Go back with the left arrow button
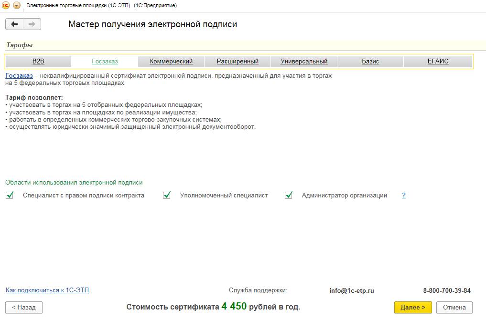Image resolution: width=486 pixels, height=320 pixels. [x=14, y=24]
